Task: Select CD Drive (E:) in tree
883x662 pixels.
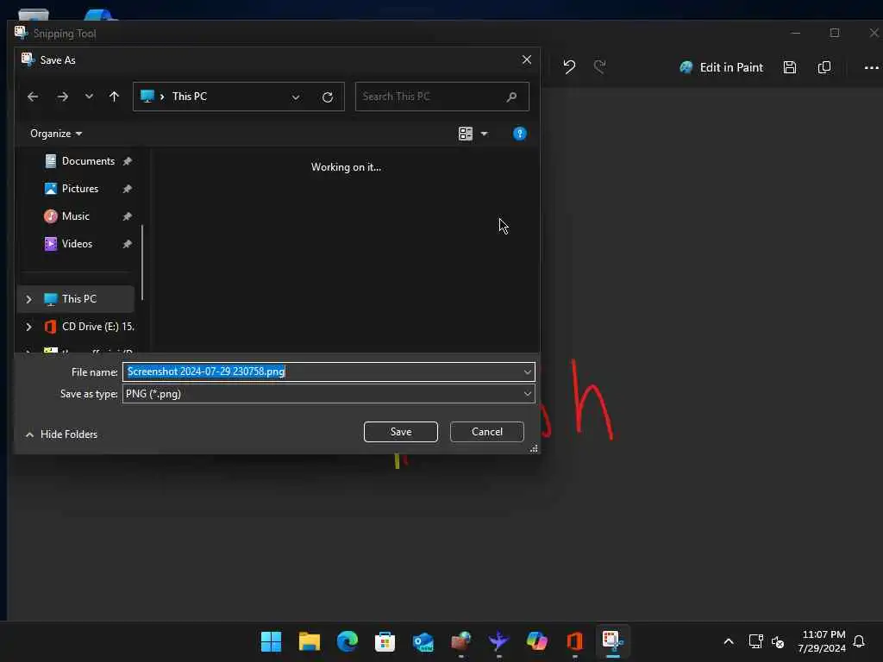Action: pos(90,327)
